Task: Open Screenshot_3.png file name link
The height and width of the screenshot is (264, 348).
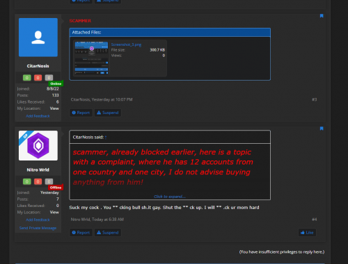Action: (126, 44)
